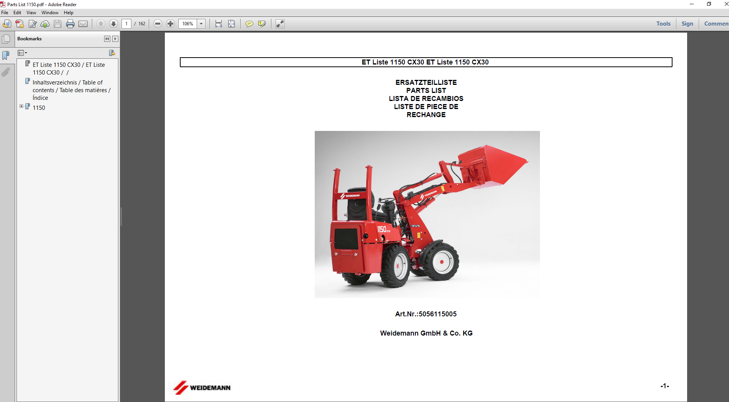Collapse the Bookmarks panel double arrow

107,39
